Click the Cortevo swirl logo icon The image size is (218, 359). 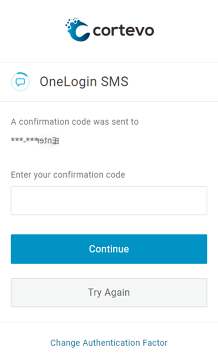[x=78, y=29]
